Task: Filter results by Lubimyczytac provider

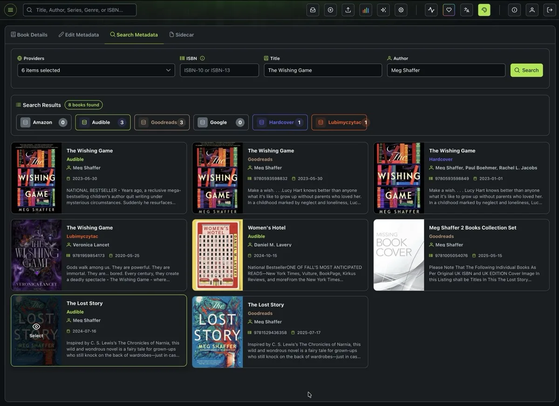Action: click(x=339, y=122)
